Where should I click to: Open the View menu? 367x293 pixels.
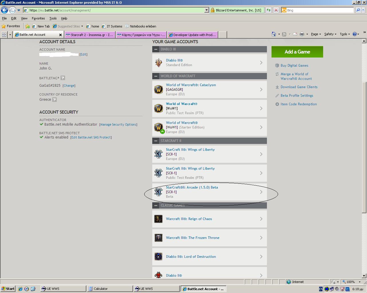24,18
